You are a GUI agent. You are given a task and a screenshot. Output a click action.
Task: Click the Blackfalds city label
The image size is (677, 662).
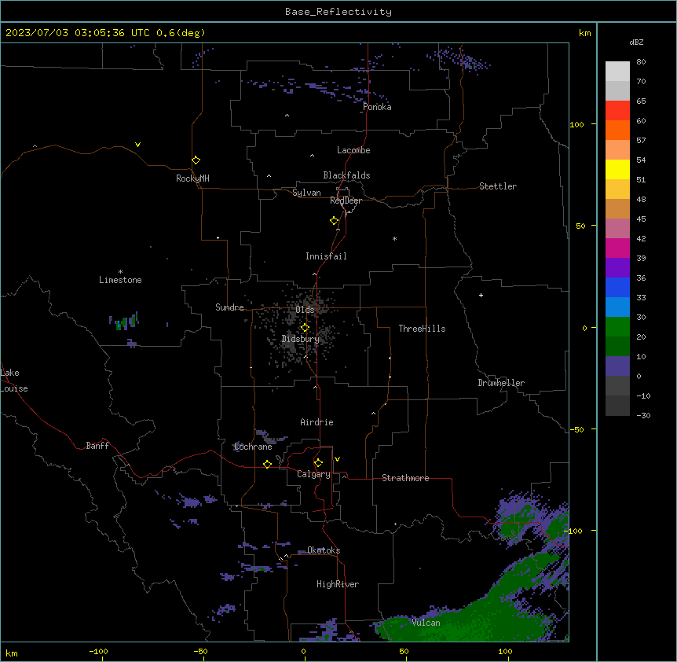coord(346,175)
